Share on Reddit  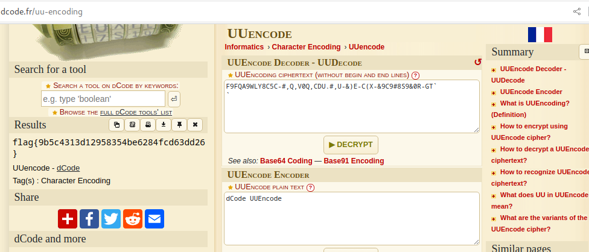pyautogui.click(x=133, y=219)
